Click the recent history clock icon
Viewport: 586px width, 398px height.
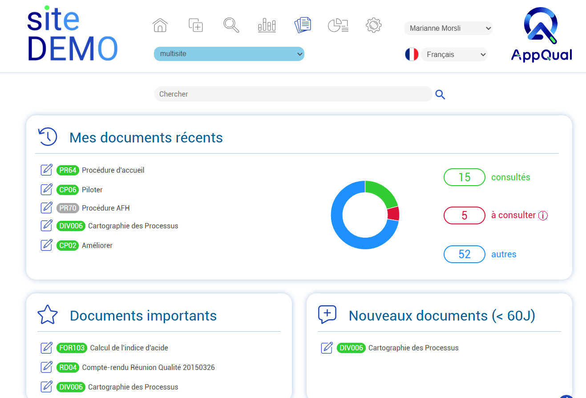coord(48,137)
